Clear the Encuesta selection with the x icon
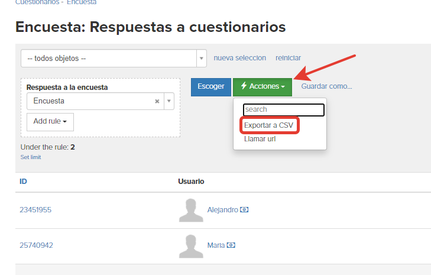The height and width of the screenshot is (275, 431). click(x=157, y=101)
